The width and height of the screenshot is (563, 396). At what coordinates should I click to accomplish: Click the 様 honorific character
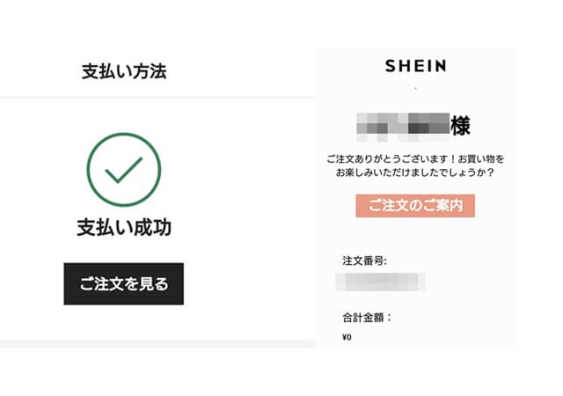coord(460,126)
